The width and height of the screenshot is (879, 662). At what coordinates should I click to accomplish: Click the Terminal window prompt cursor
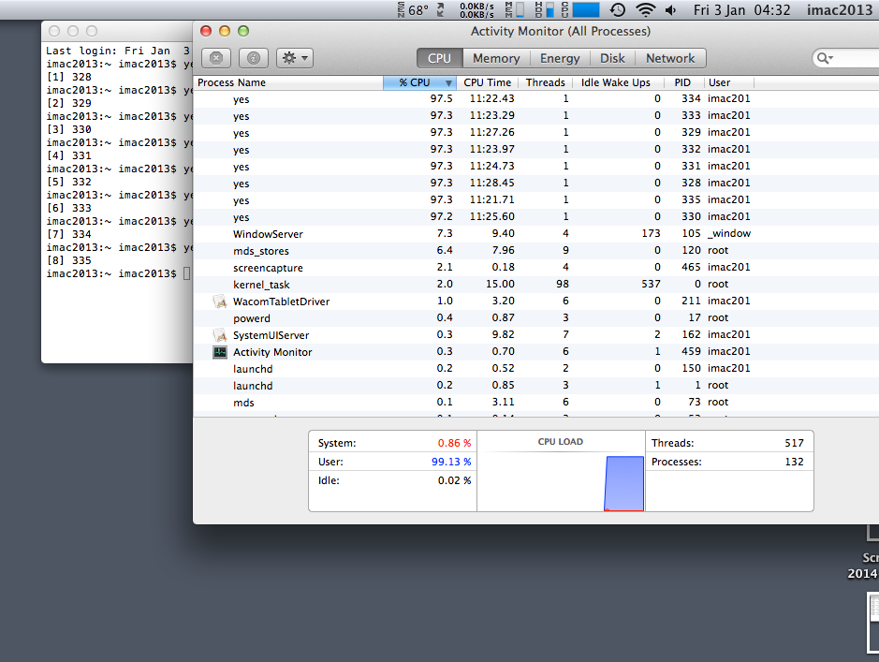(x=186, y=273)
